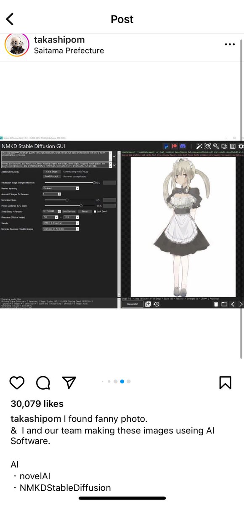Open the takashipom profile avatar
The image size is (244, 505).
(17, 45)
